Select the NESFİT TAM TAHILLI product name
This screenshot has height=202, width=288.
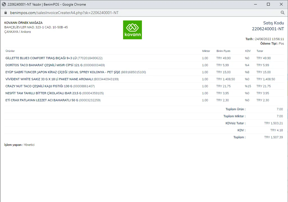pos(43,93)
